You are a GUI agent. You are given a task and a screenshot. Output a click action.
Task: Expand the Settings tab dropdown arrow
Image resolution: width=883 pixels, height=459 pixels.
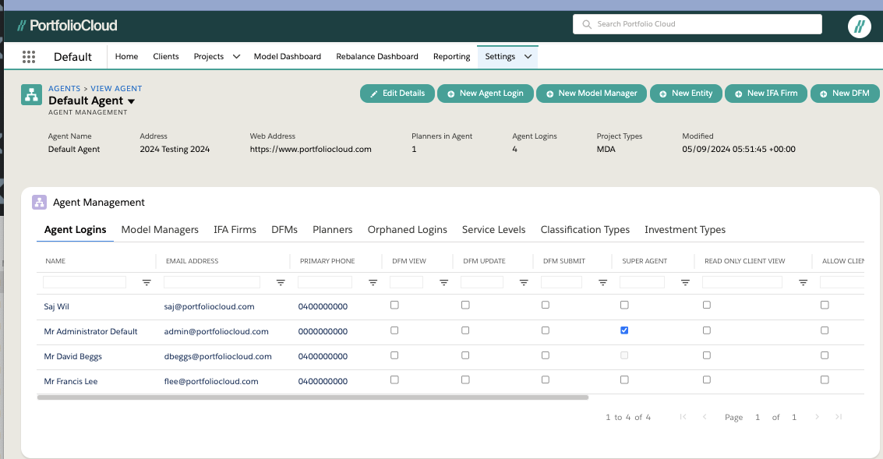pyautogui.click(x=528, y=57)
